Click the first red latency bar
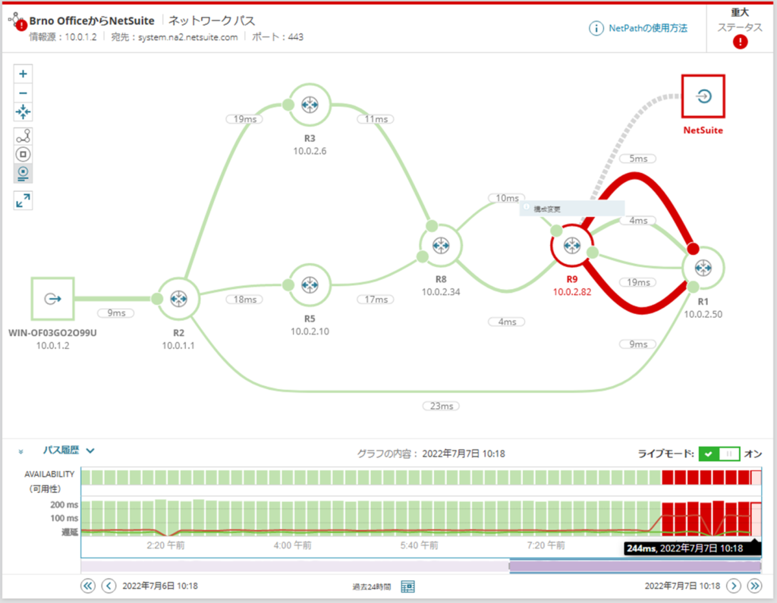 click(668, 519)
